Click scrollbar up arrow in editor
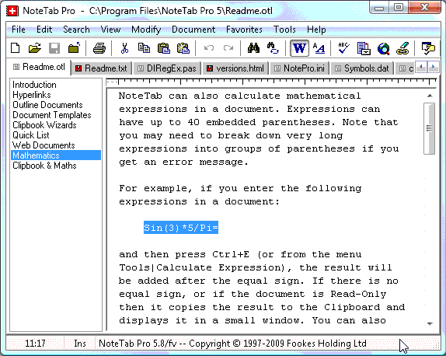The width and height of the screenshot is (446, 356). [x=430, y=96]
